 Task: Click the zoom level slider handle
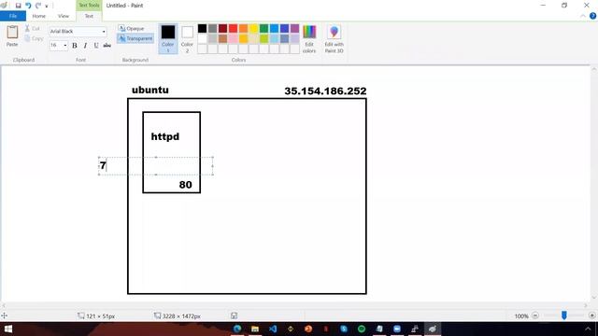click(x=564, y=315)
